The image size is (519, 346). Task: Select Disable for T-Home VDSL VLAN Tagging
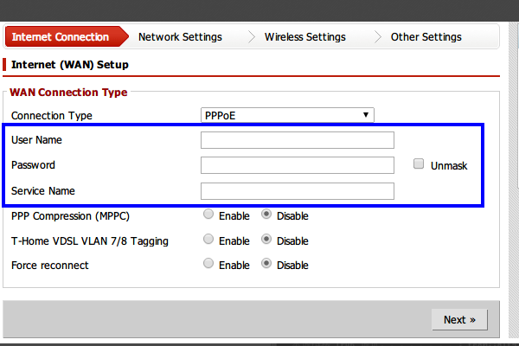coord(266,240)
